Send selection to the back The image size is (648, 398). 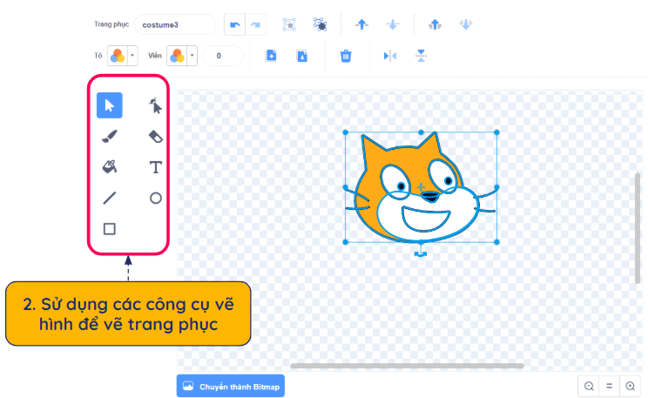coord(466,24)
